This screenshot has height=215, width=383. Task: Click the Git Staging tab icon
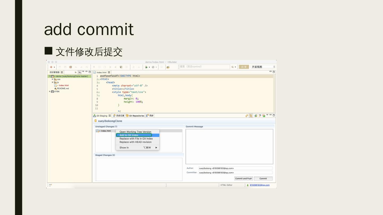click(94, 116)
